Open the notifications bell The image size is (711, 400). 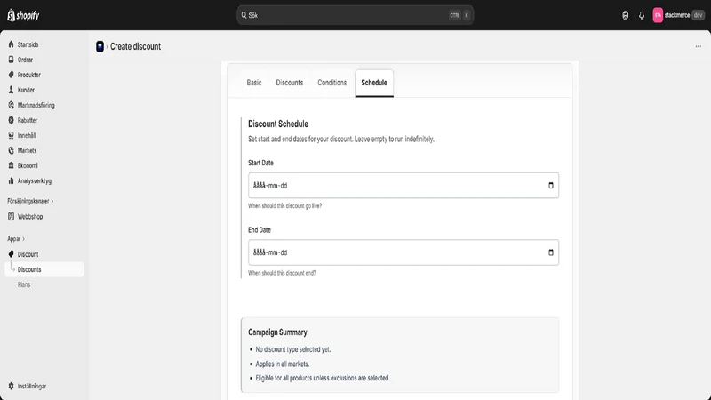click(x=641, y=15)
